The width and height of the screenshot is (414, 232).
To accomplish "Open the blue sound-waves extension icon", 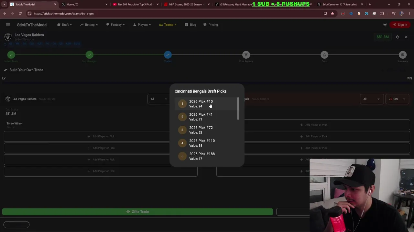I will pyautogui.click(x=351, y=14).
